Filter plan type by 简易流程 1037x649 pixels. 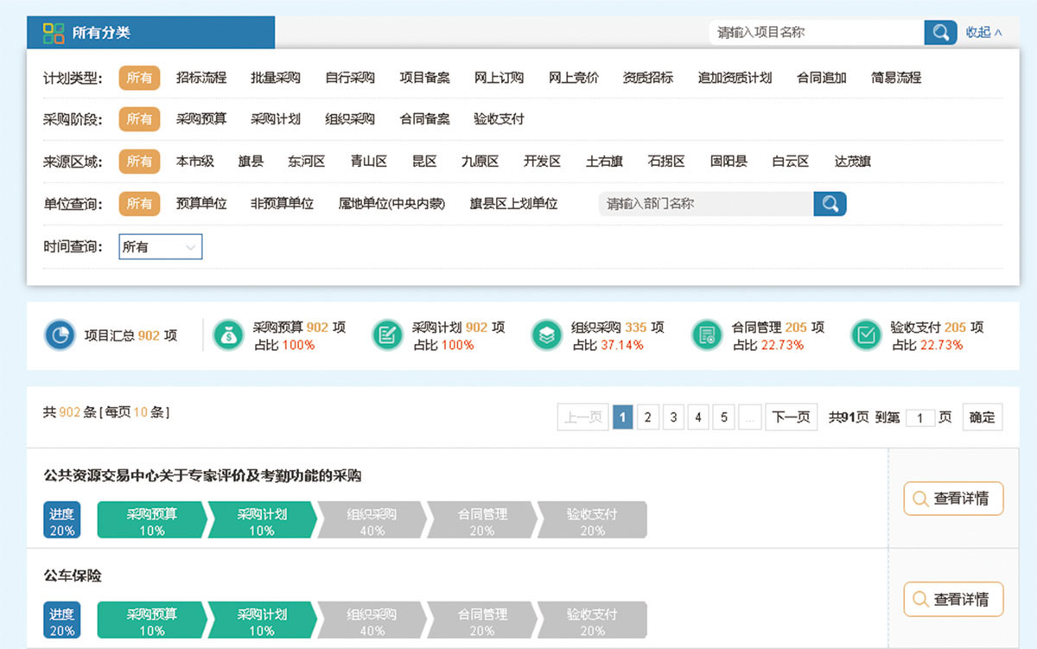click(896, 78)
